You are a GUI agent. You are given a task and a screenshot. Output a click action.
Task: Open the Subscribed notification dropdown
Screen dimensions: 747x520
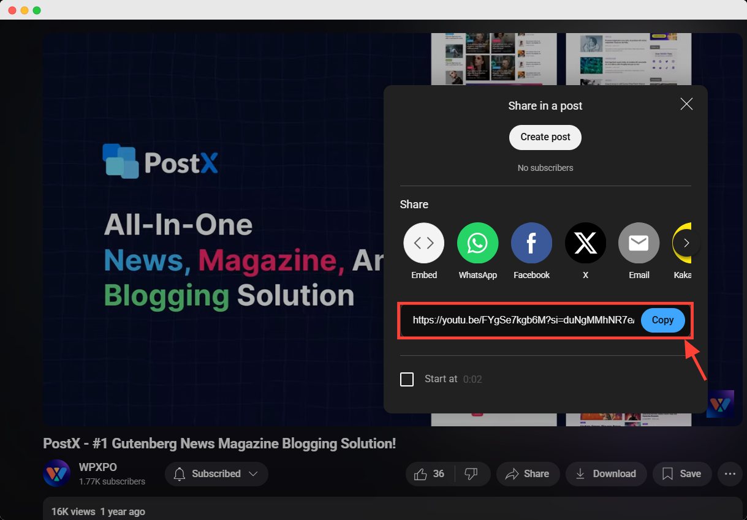click(216, 473)
